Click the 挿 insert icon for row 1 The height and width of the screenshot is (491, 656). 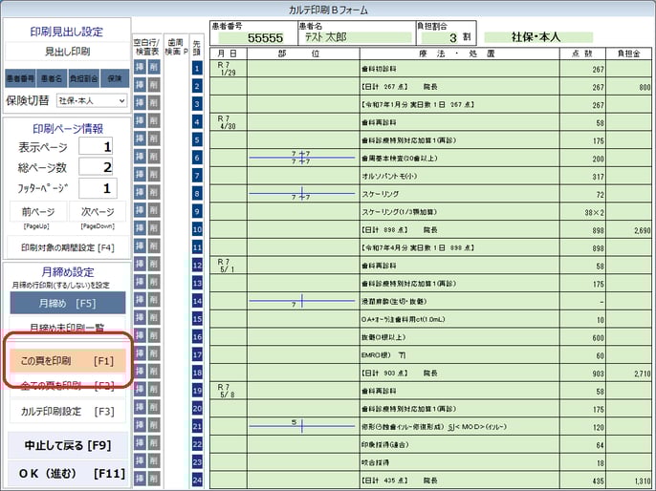(140, 68)
